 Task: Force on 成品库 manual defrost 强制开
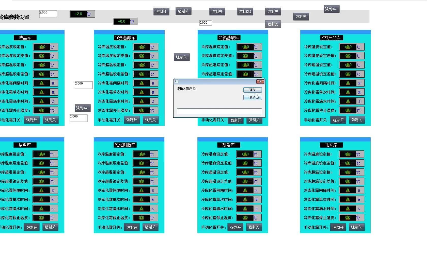[32, 120]
